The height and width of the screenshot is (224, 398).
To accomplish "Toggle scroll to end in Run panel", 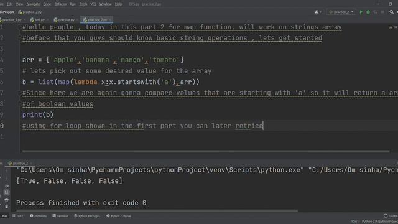I will pyautogui.click(x=7, y=192).
